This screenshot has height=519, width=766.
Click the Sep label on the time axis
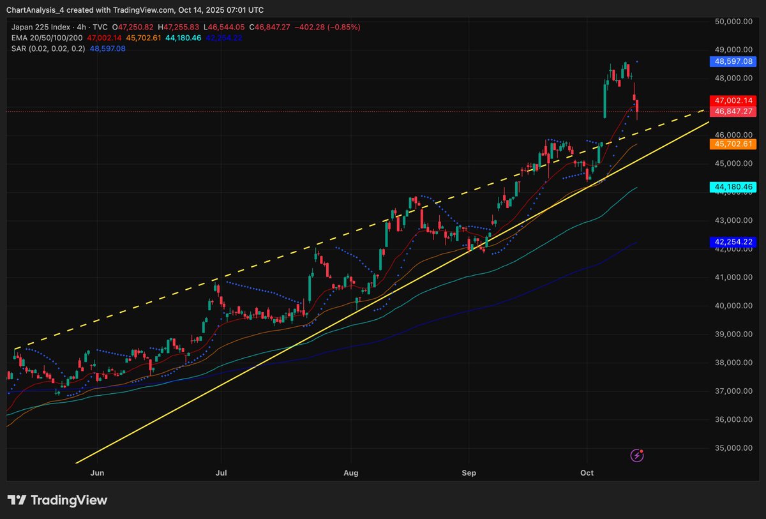(x=469, y=473)
